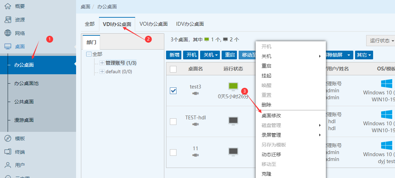Expand the 管理账号 (1/3) tree node
The height and width of the screenshot is (178, 395).
102,63
